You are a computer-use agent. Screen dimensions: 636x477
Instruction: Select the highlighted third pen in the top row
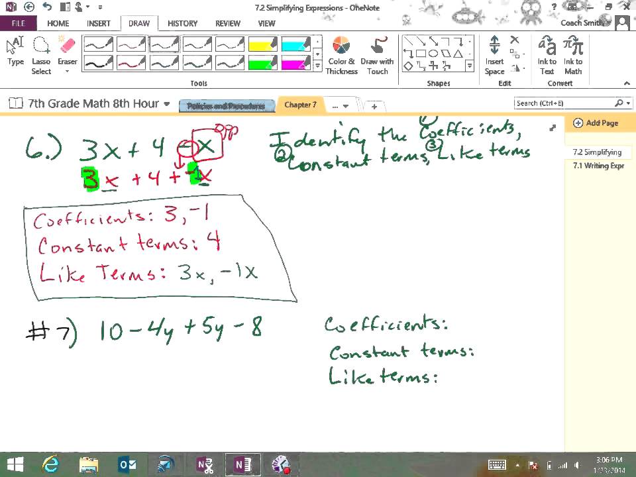point(164,44)
